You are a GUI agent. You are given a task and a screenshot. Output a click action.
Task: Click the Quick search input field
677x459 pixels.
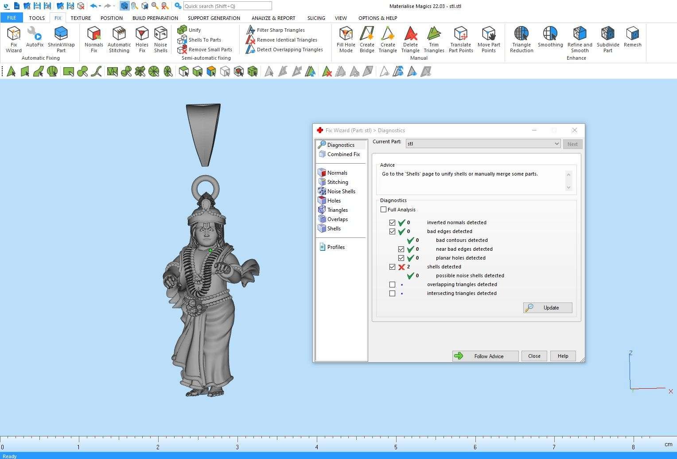coord(227,6)
